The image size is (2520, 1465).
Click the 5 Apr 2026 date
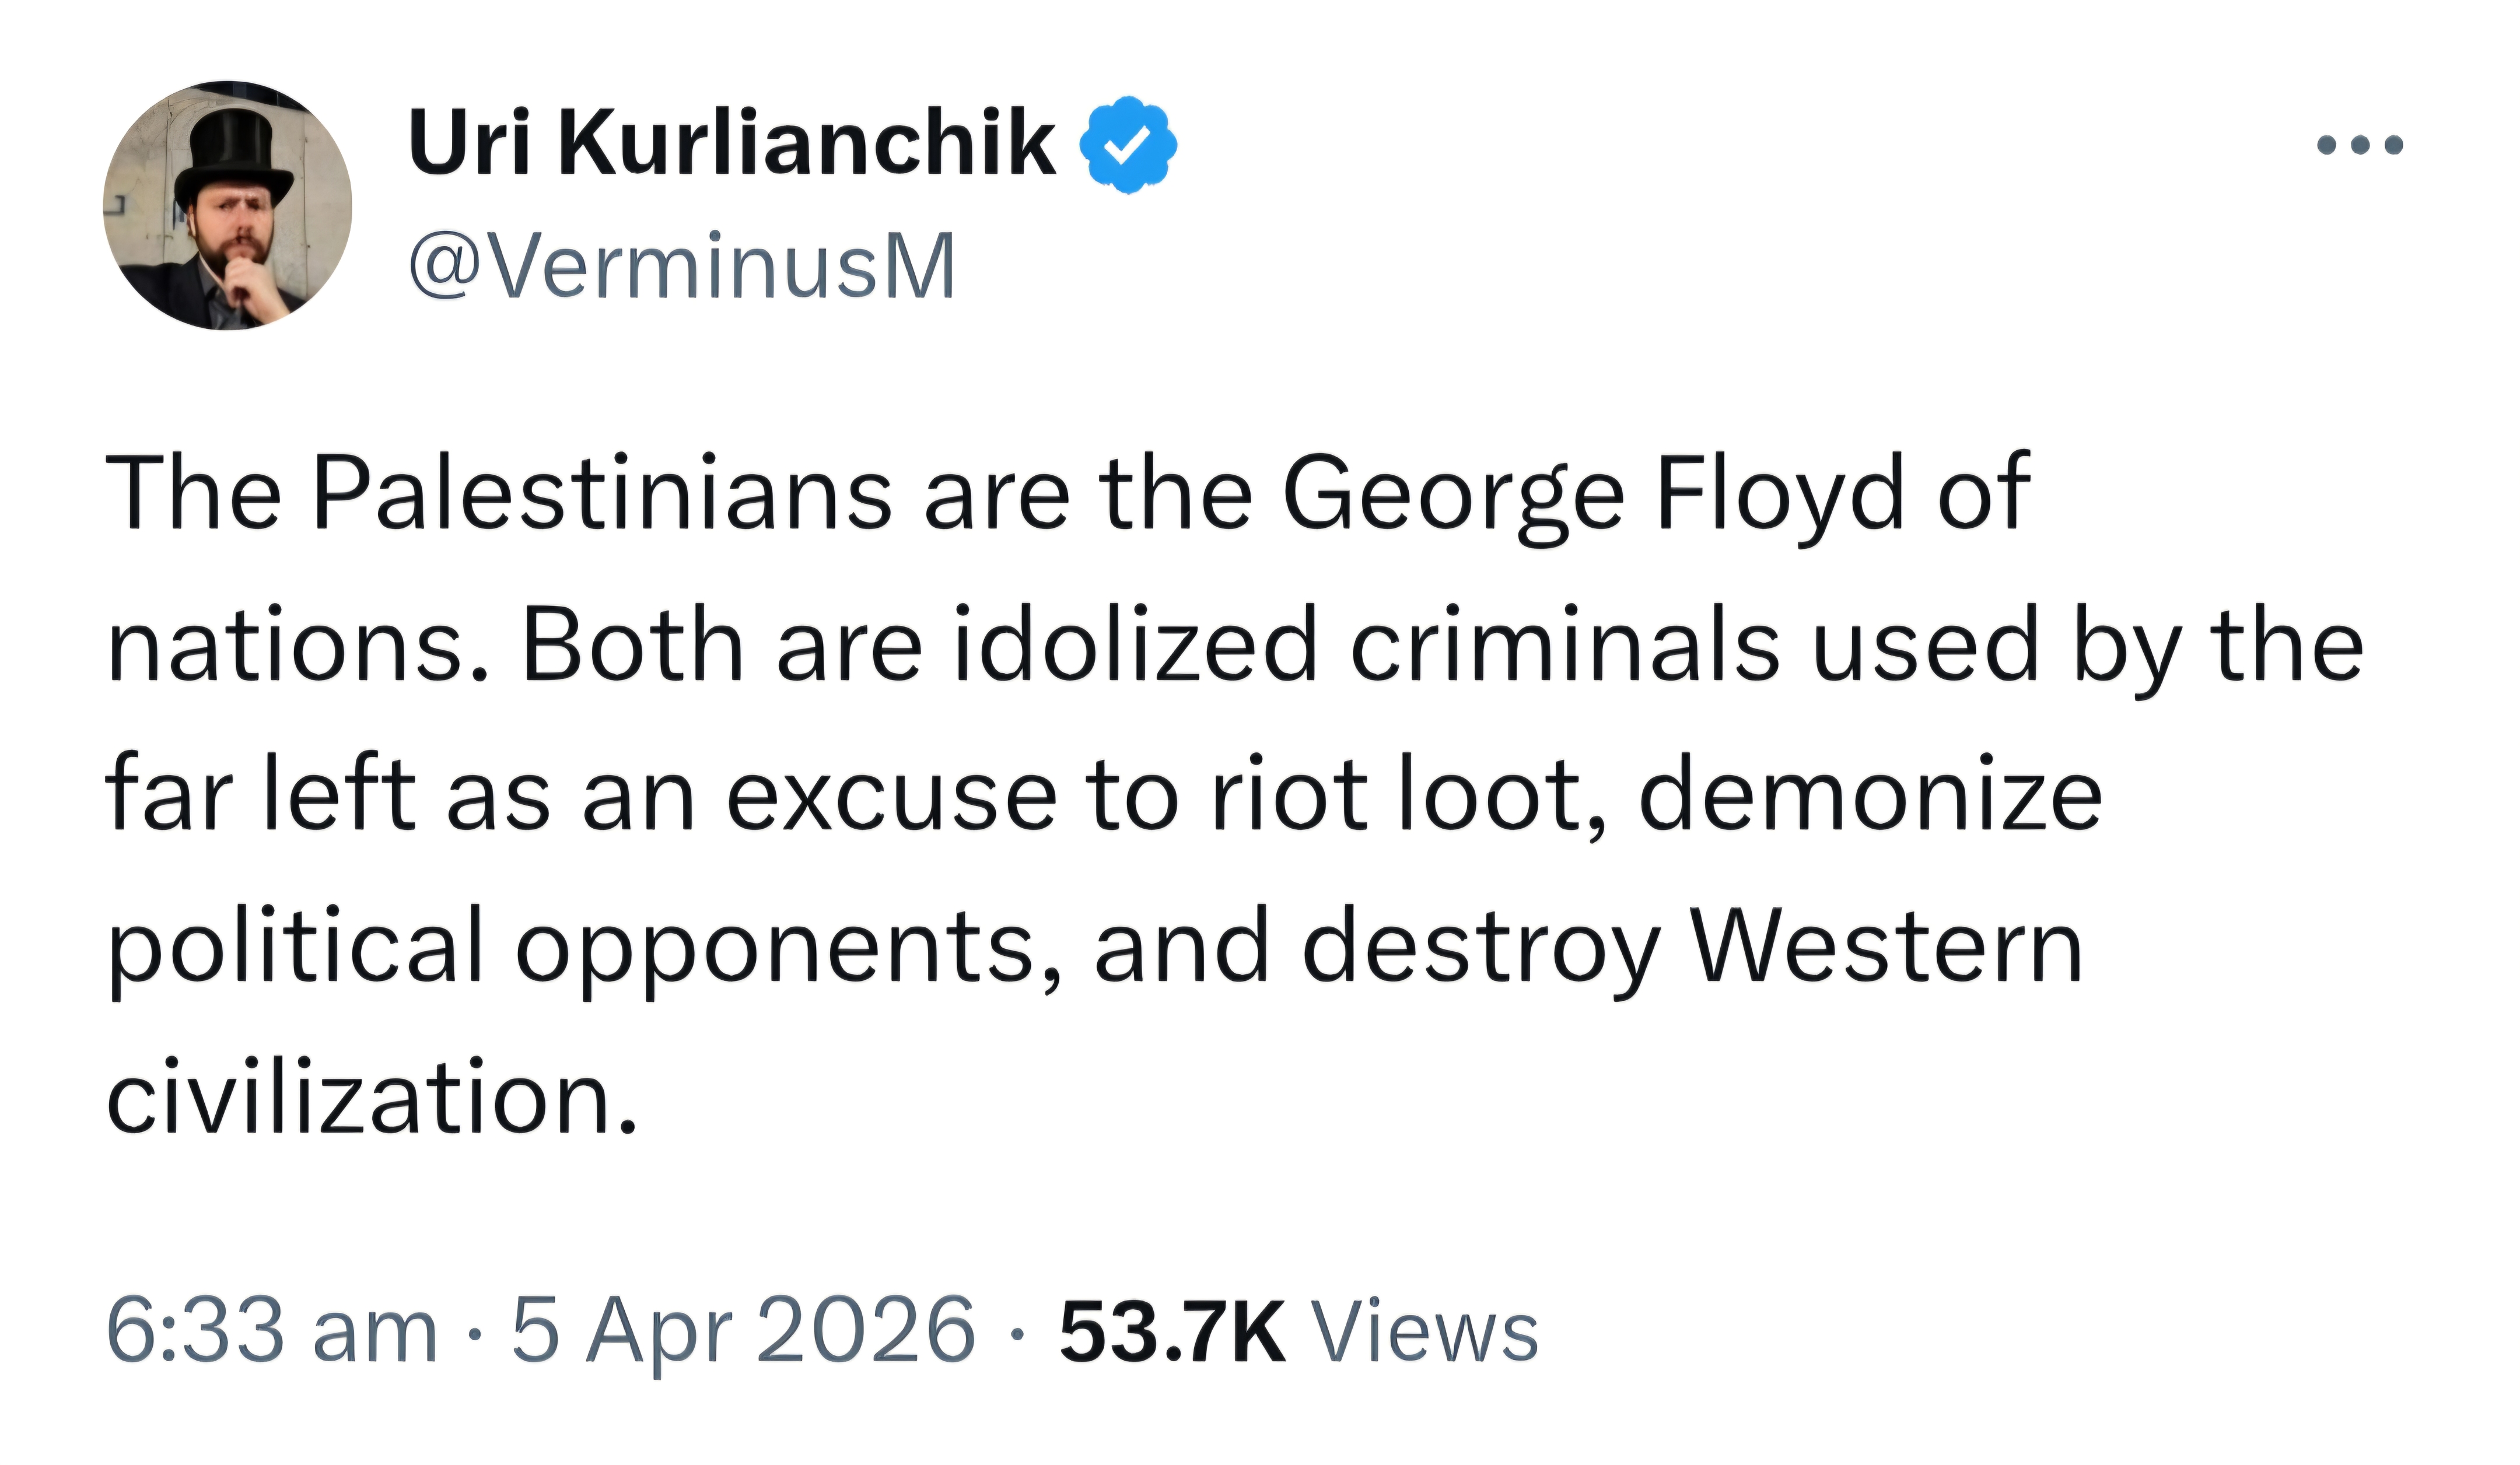[x=743, y=1330]
